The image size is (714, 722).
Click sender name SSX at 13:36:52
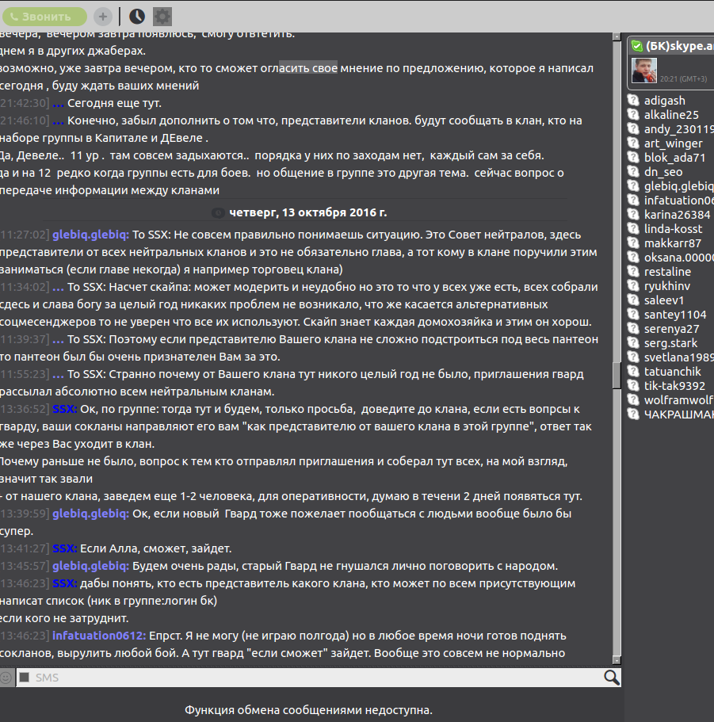tap(64, 409)
